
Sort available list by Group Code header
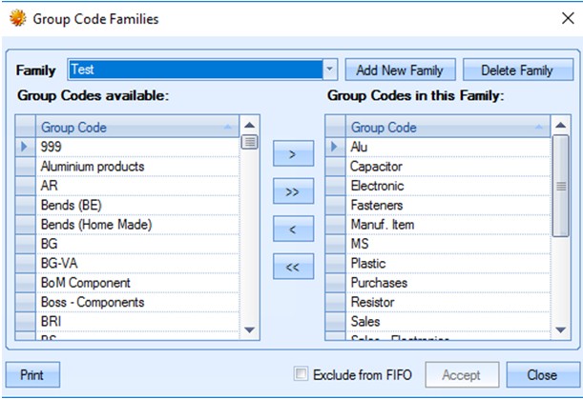134,127
